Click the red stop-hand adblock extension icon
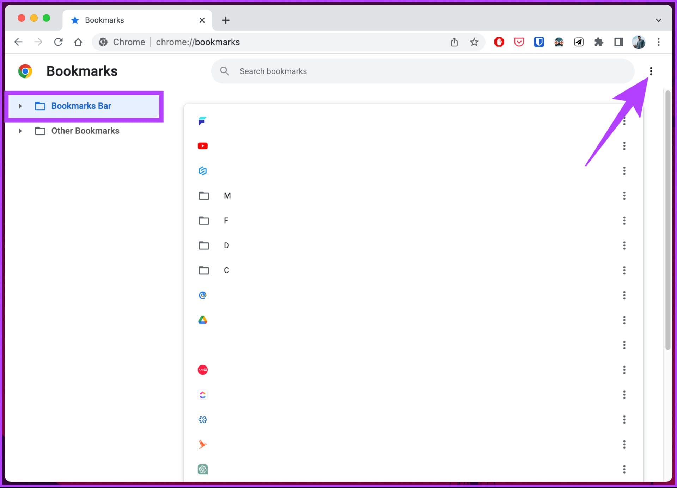Screen dimensions: 677x488 pos(499,42)
